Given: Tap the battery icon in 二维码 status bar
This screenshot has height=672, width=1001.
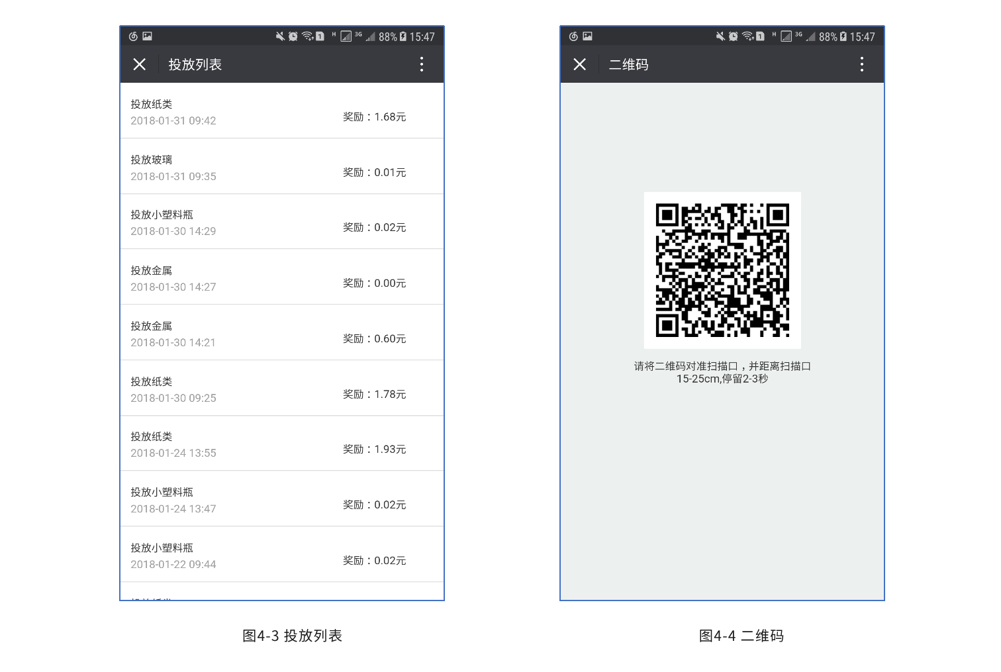Looking at the screenshot, I should click(x=843, y=36).
